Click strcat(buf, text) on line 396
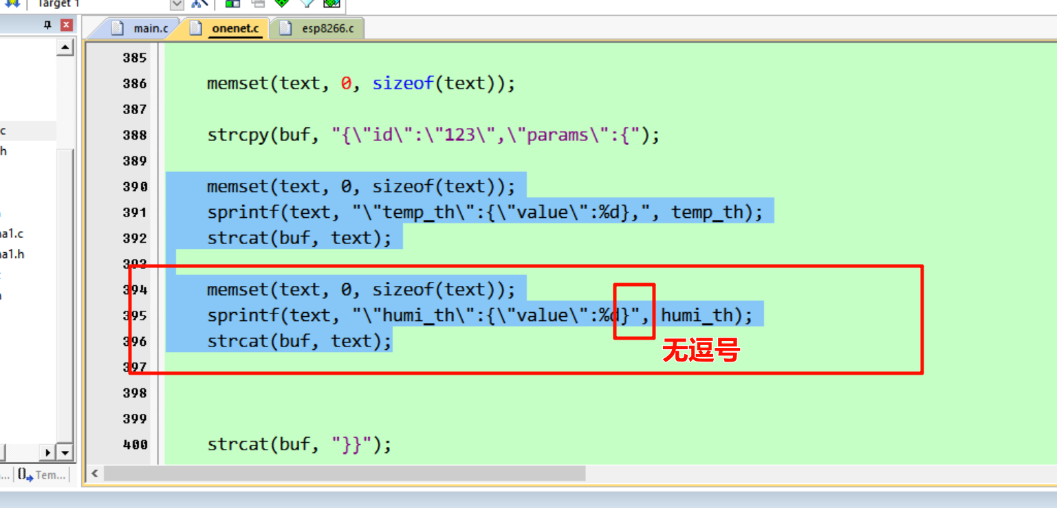The image size is (1057, 508). (x=299, y=342)
